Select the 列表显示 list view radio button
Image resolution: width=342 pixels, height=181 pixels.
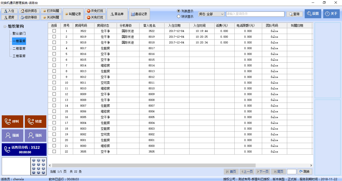pyautogui.click(x=179, y=11)
